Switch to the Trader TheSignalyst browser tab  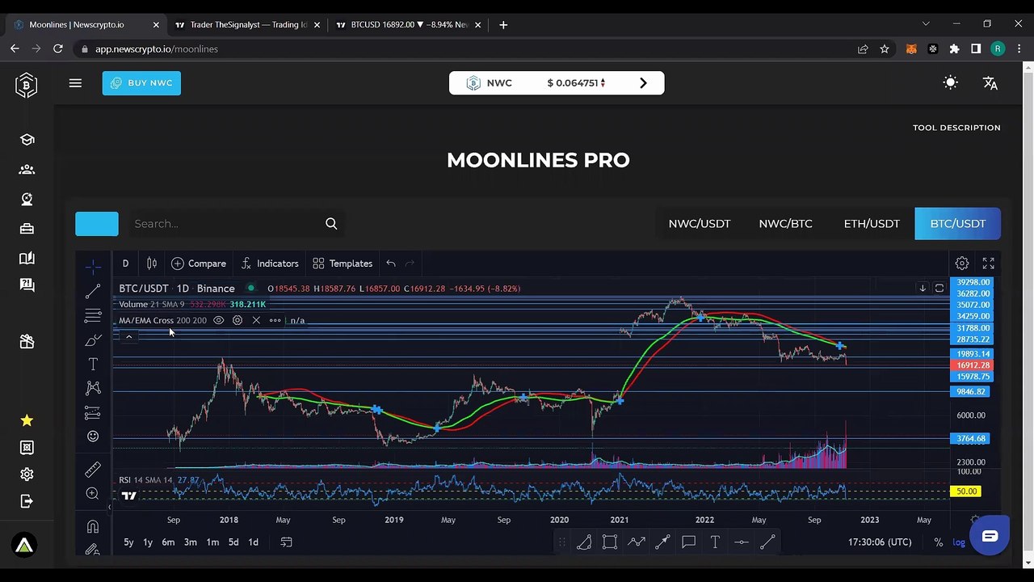pos(246,25)
